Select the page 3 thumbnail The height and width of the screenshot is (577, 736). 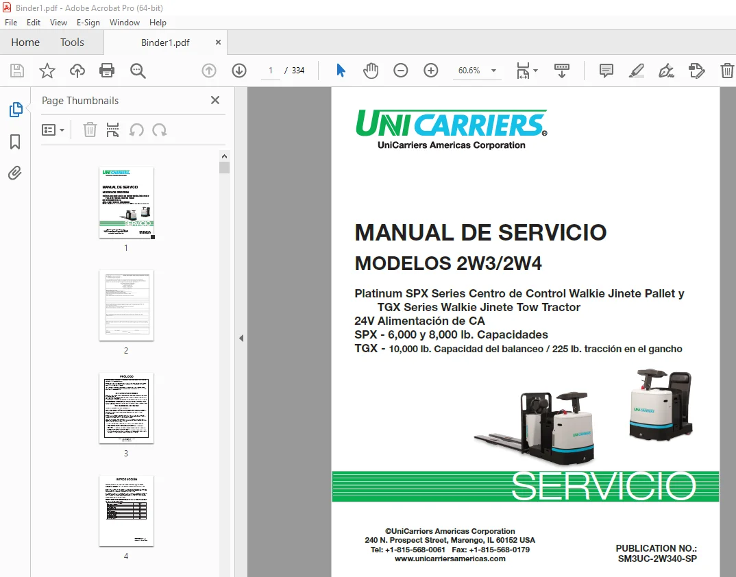126,408
